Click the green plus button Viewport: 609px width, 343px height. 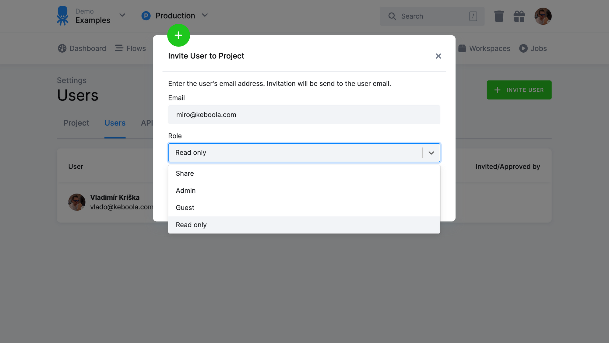(x=179, y=36)
